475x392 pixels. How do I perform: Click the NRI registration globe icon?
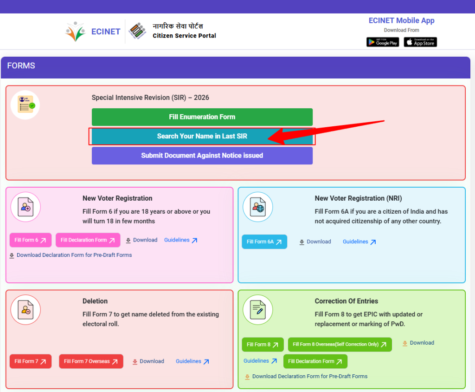[258, 207]
